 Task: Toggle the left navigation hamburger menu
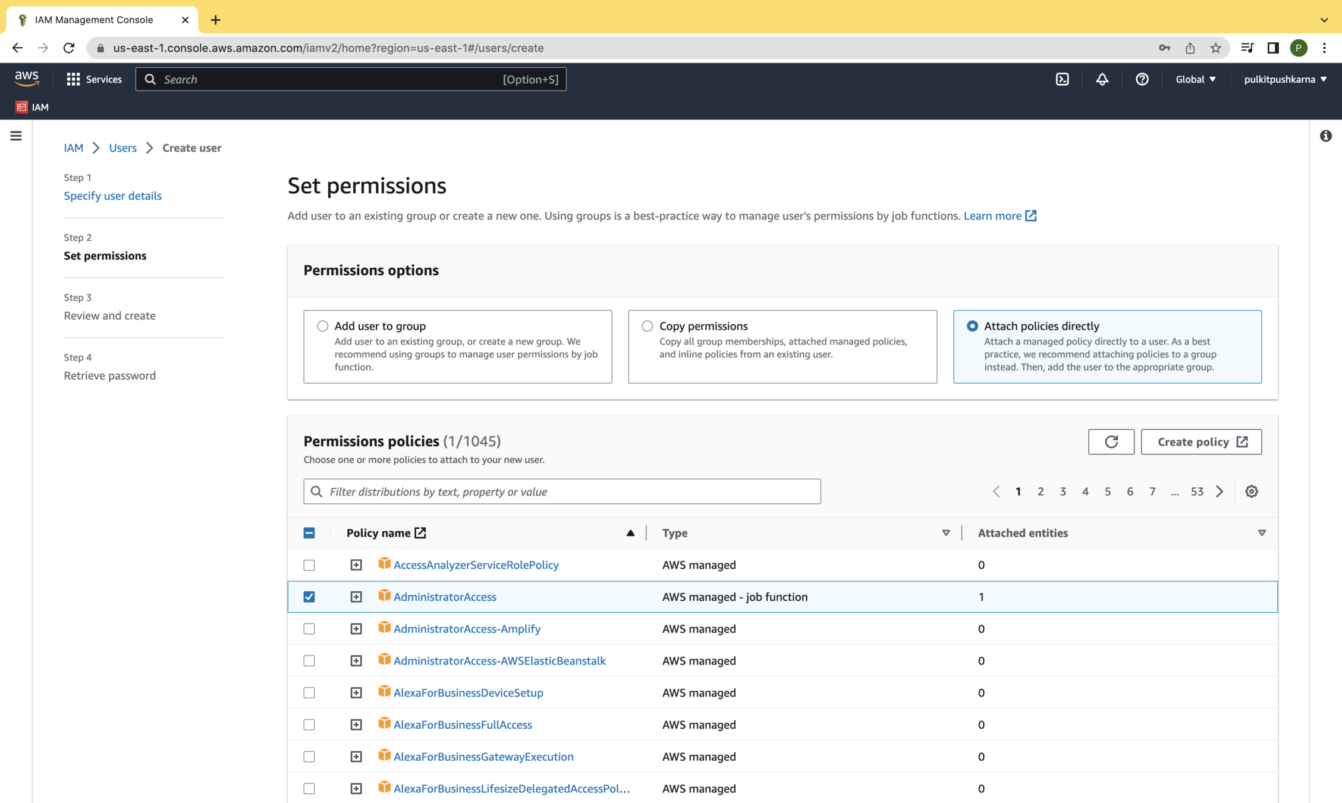16,136
